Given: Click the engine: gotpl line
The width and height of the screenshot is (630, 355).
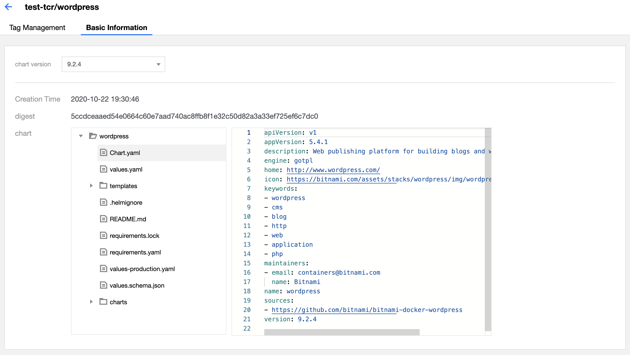Looking at the screenshot, I should point(288,161).
